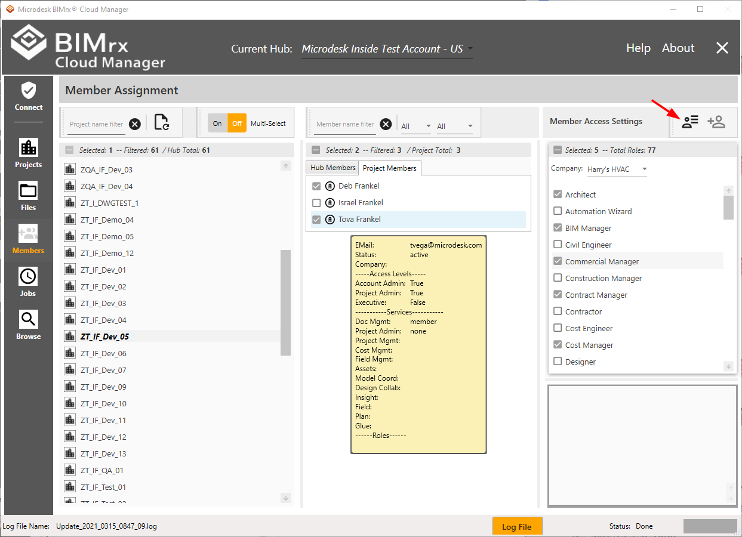Open the Browse section in sidebar
Viewport: 742px width, 537px height.
coord(29,326)
